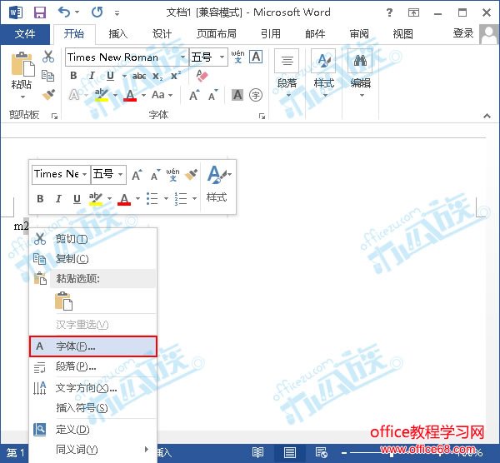Toggle Underline in the ribbon font group
The height and width of the screenshot is (463, 500).
[110, 76]
